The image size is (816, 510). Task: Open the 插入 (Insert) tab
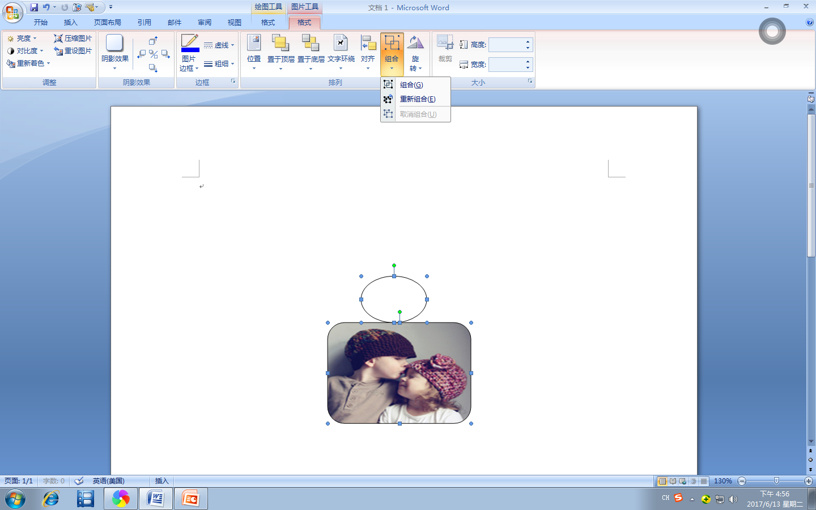(71, 23)
